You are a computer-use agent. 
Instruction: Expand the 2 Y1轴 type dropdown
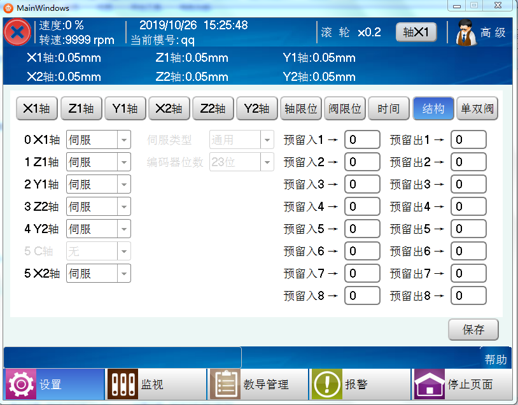tap(124, 185)
